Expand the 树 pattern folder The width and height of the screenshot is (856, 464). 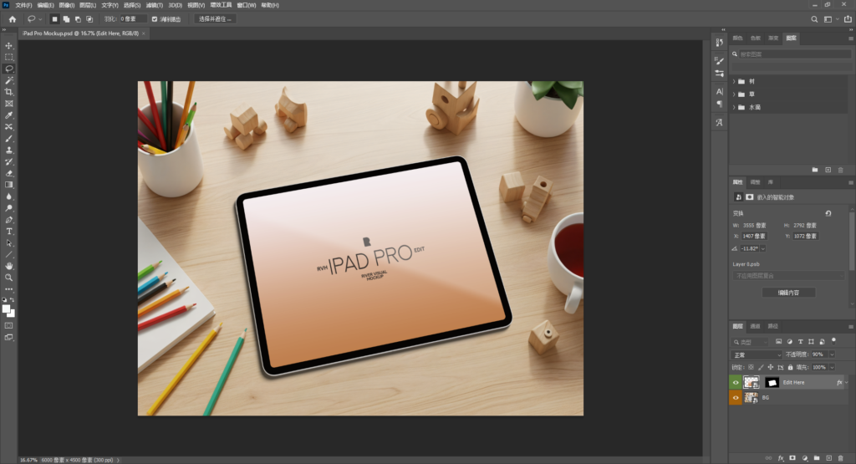click(x=734, y=81)
